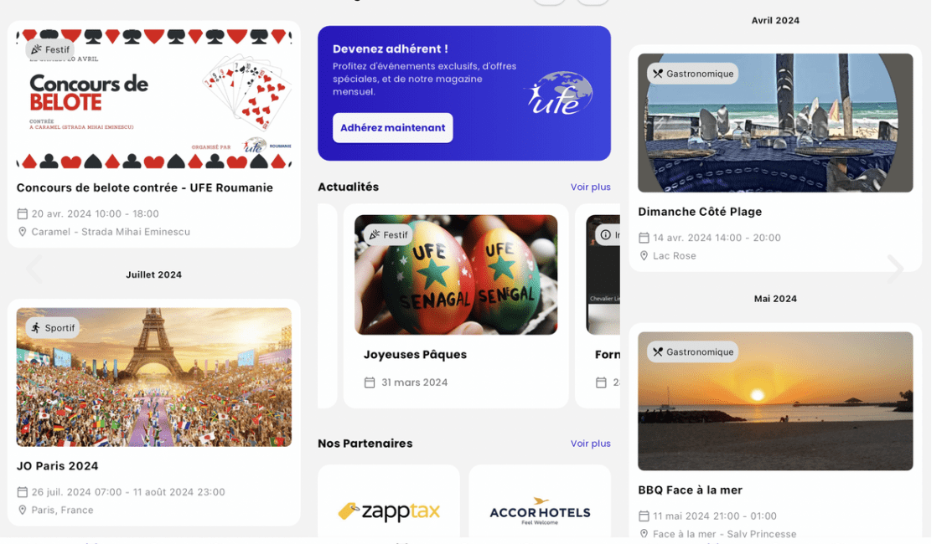This screenshot has height=544, width=947.
Task: Click the Adhérez maintenant button
Action: click(x=392, y=128)
